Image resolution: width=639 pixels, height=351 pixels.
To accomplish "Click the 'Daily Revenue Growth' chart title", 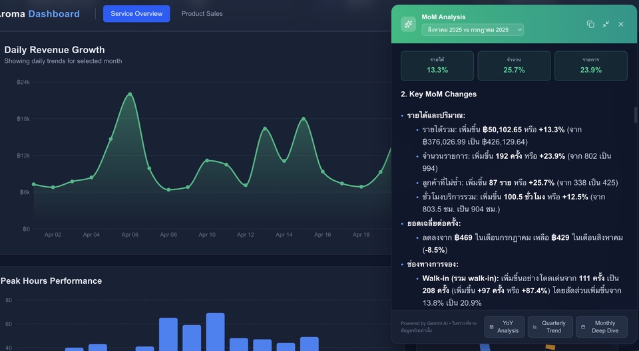I will click(x=55, y=50).
